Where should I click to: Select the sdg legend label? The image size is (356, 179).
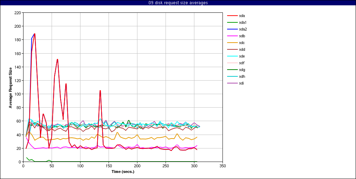242,70
